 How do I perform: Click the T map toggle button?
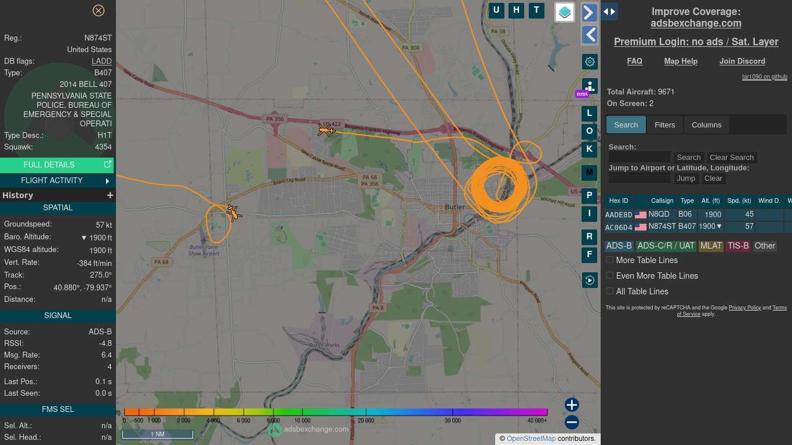pyautogui.click(x=536, y=10)
